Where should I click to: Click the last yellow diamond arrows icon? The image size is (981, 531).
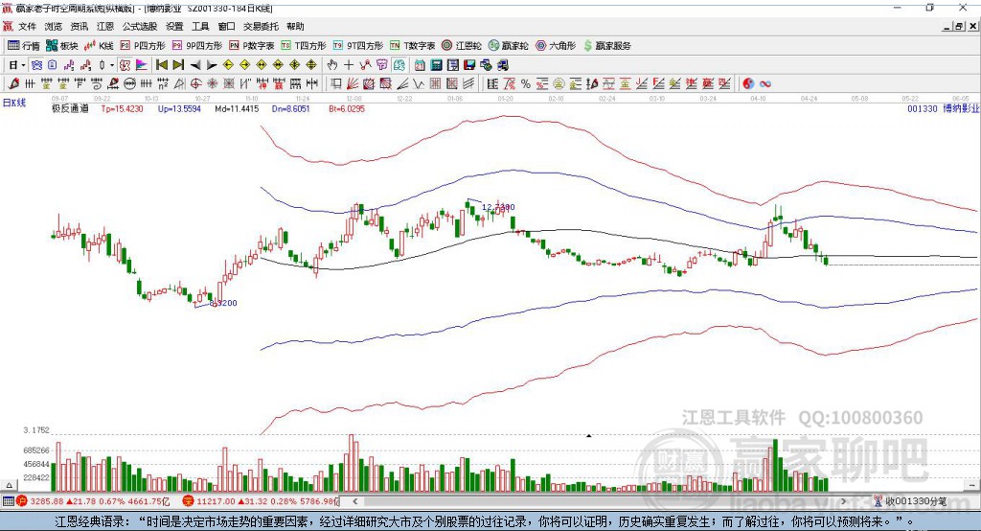[311, 65]
